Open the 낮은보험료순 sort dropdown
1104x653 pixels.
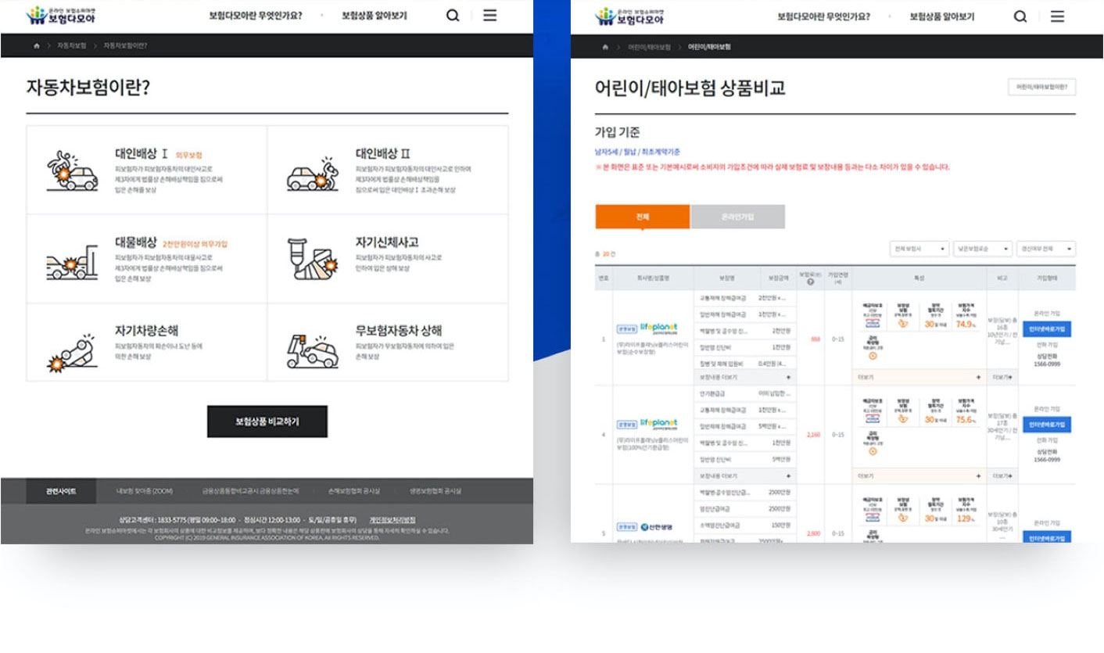[x=983, y=249]
